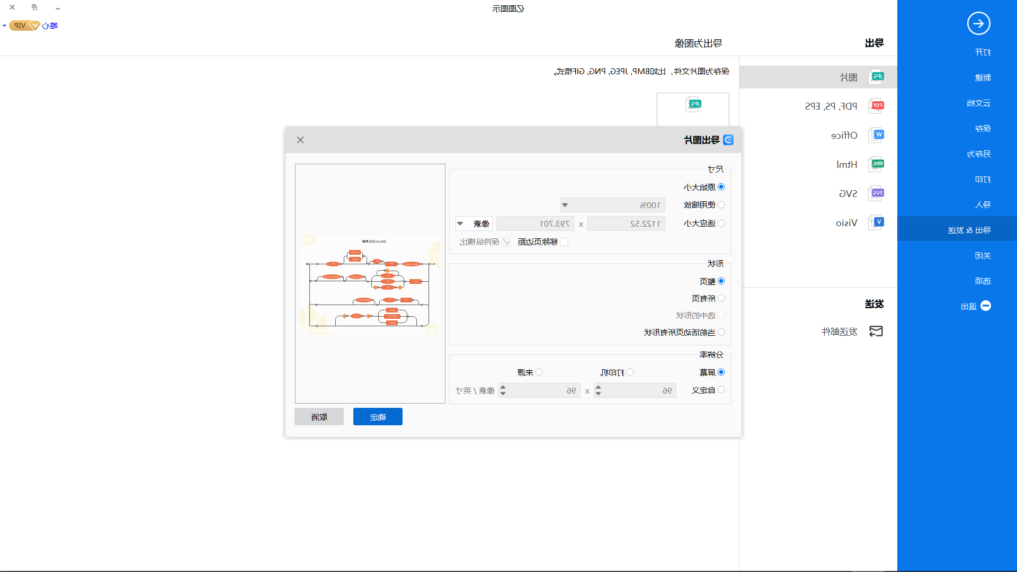This screenshot has width=1017, height=572.
Task: Click the VIP badge near the username
Action: 24,25
